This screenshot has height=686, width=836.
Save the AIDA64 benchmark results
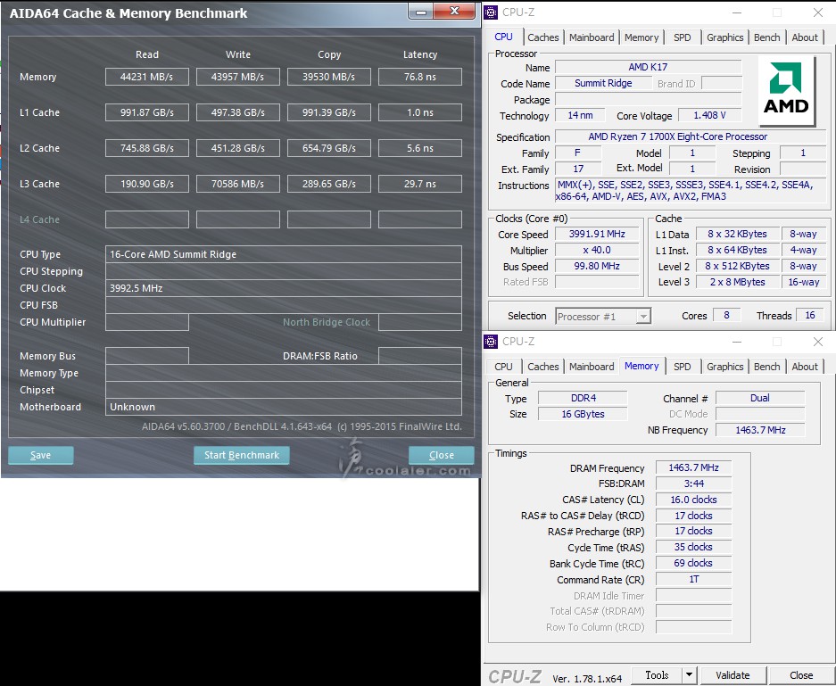coord(40,455)
